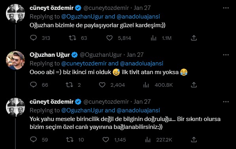Open @anadoluajansi mention in last tweet
This screenshot has height=149, width=236.
138,110
